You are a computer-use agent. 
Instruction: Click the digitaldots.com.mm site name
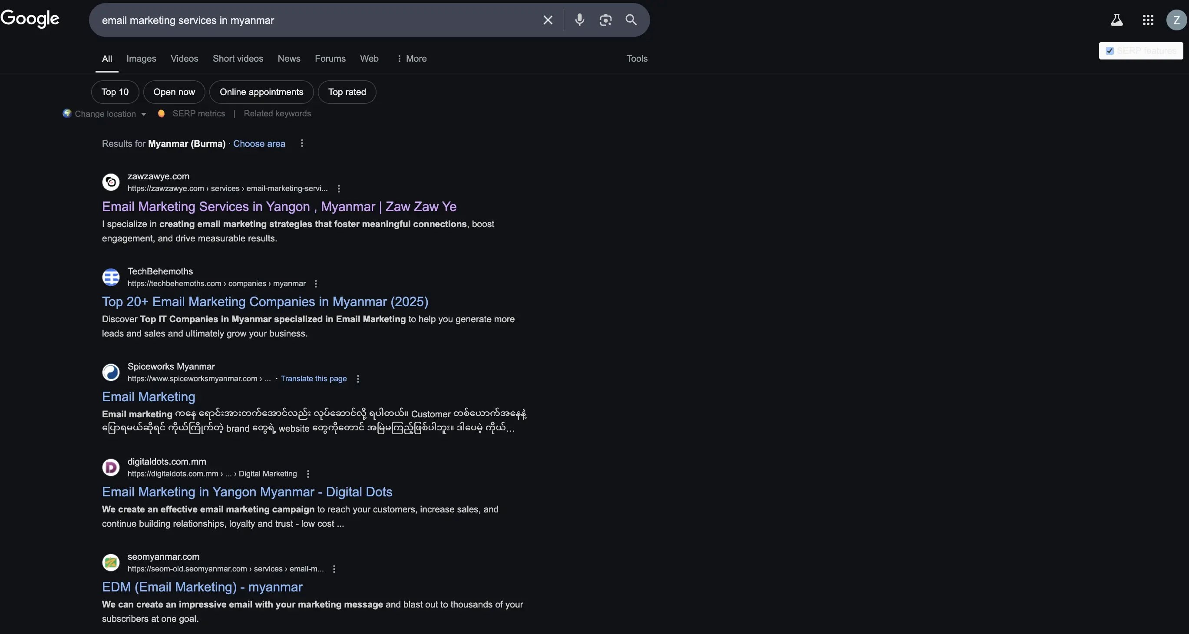167,462
